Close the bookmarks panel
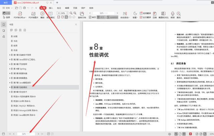 click(x=76, y=24)
